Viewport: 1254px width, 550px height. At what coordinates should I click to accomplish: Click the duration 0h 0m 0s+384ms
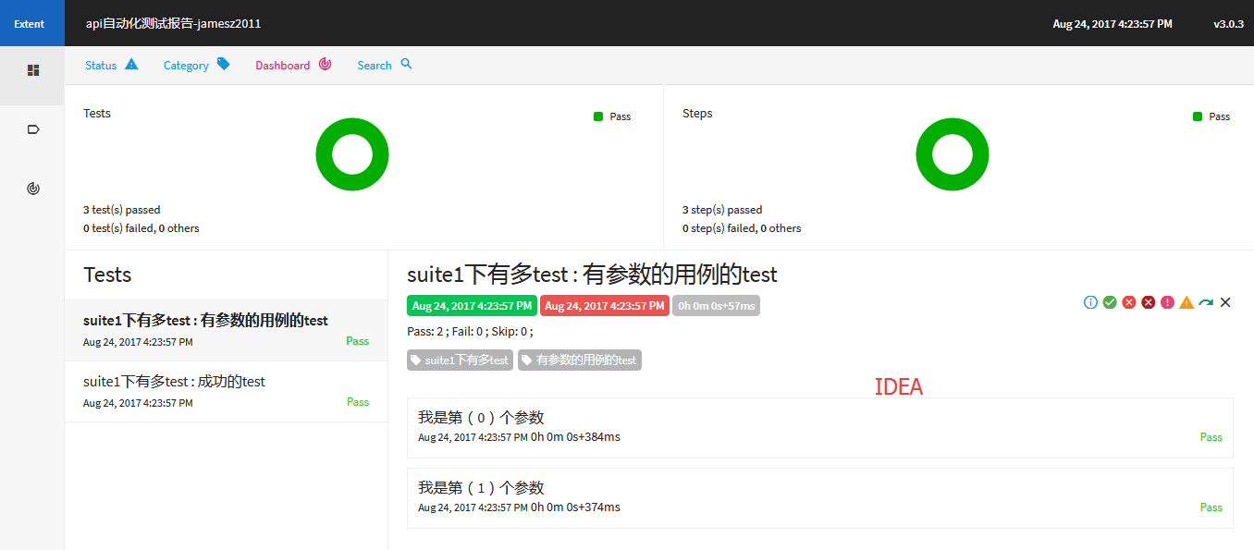click(x=575, y=436)
